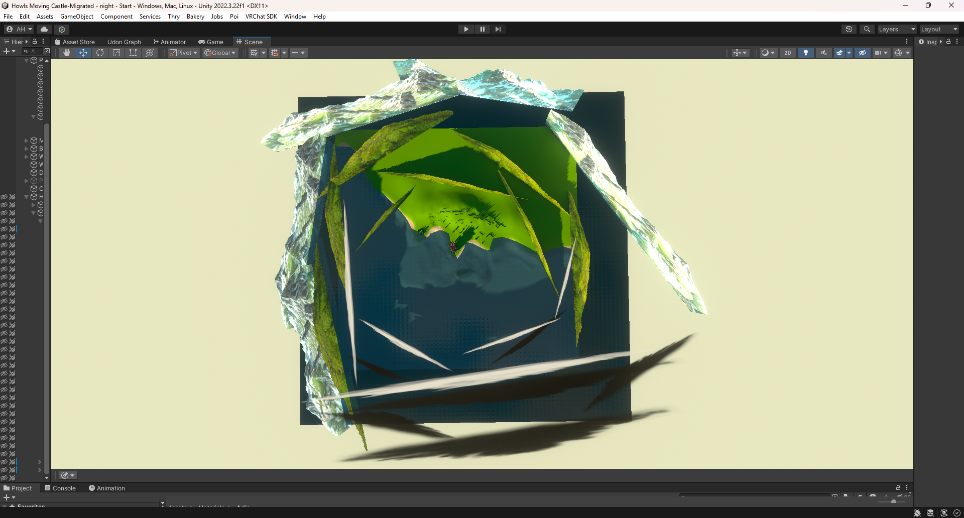Open Unity cloud services icon
This screenshot has height=518, width=964.
[x=44, y=29]
